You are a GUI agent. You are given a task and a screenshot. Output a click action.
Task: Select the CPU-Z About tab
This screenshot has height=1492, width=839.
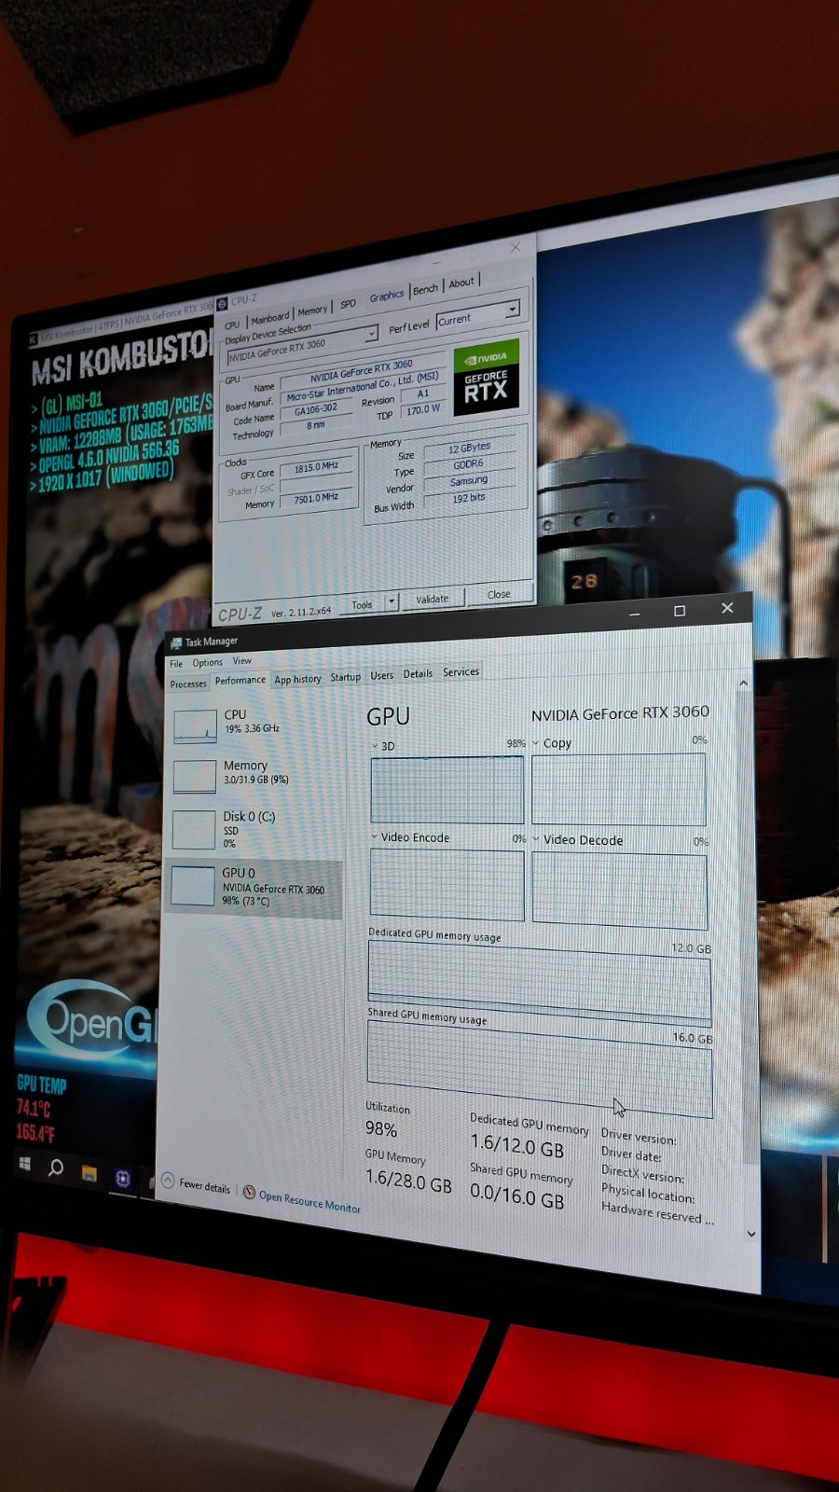click(x=461, y=283)
